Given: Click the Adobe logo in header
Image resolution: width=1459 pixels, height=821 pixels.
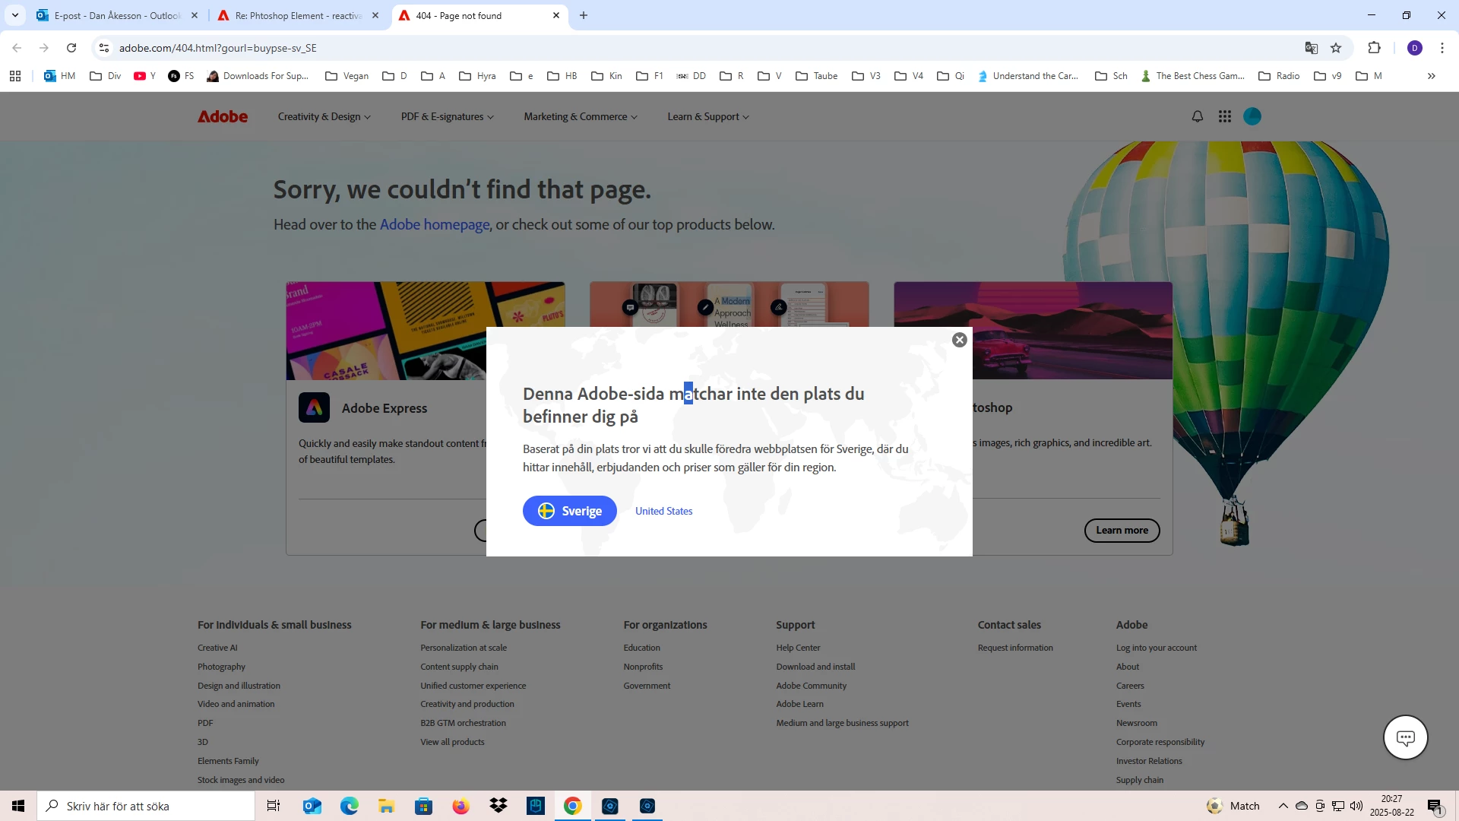Looking at the screenshot, I should tap(223, 116).
